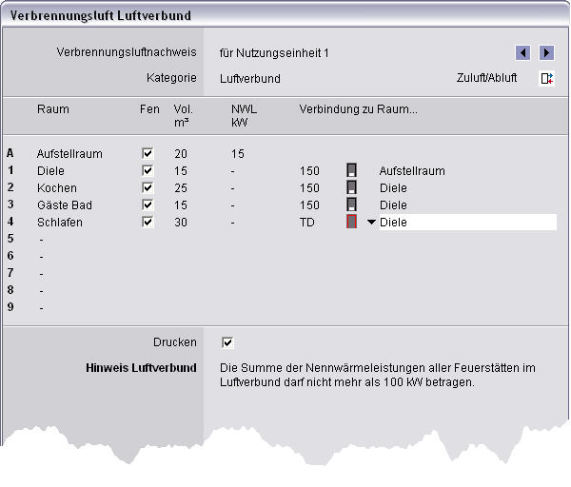Image resolution: width=571 pixels, height=487 pixels.
Task: Select the Kochen room name
Action: pos(57,188)
